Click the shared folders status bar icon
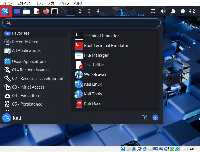Viewport: 200px width, 152px height. (150, 149)
